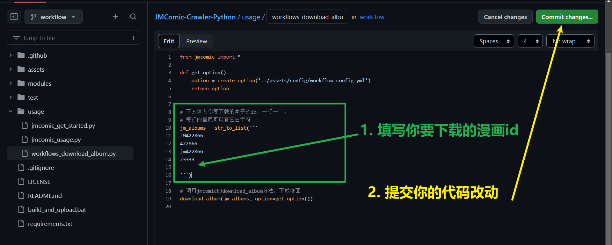Open JMComic-Crawler-Python repository breadcrumb link
The width and height of the screenshot is (612, 245).
[x=195, y=17]
